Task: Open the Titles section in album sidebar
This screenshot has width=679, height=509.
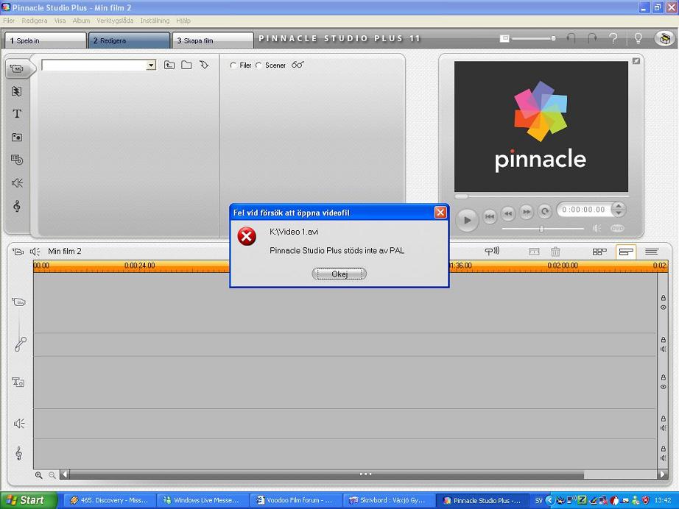Action: (17, 114)
